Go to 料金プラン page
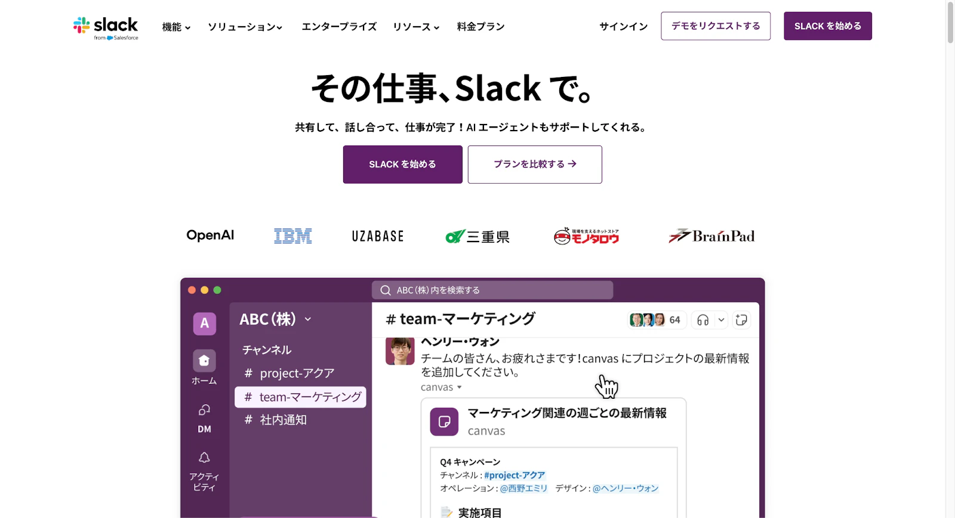Screen dimensions: 955x518 point(480,27)
